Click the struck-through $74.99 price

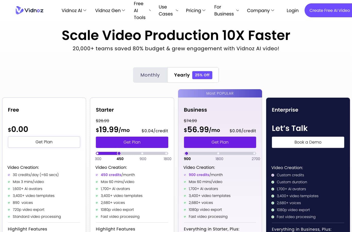point(190,121)
